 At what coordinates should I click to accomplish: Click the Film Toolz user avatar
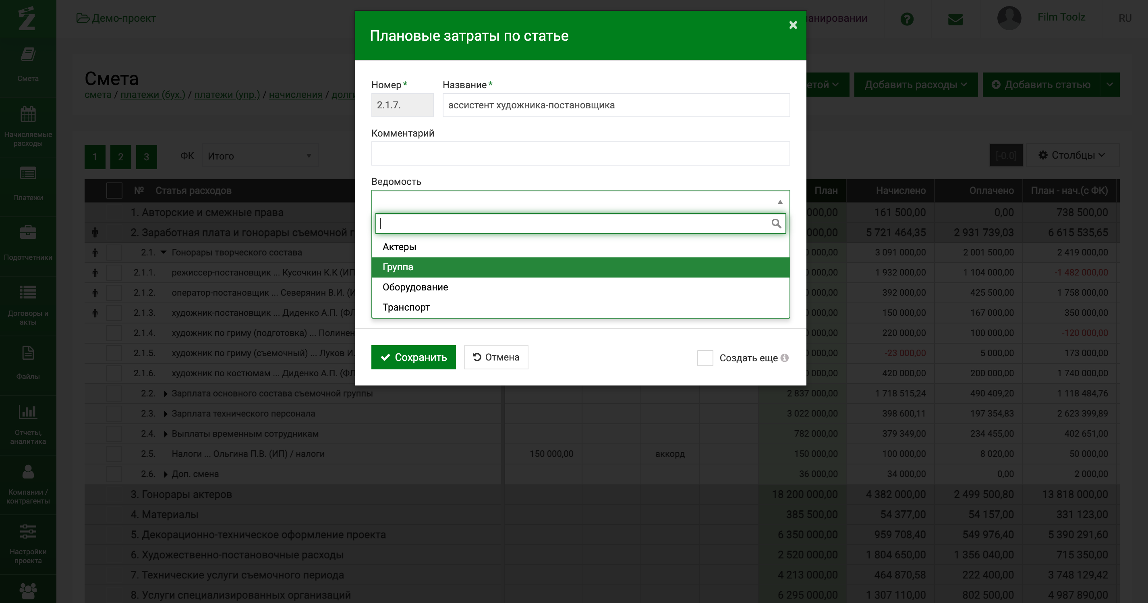(x=1009, y=18)
